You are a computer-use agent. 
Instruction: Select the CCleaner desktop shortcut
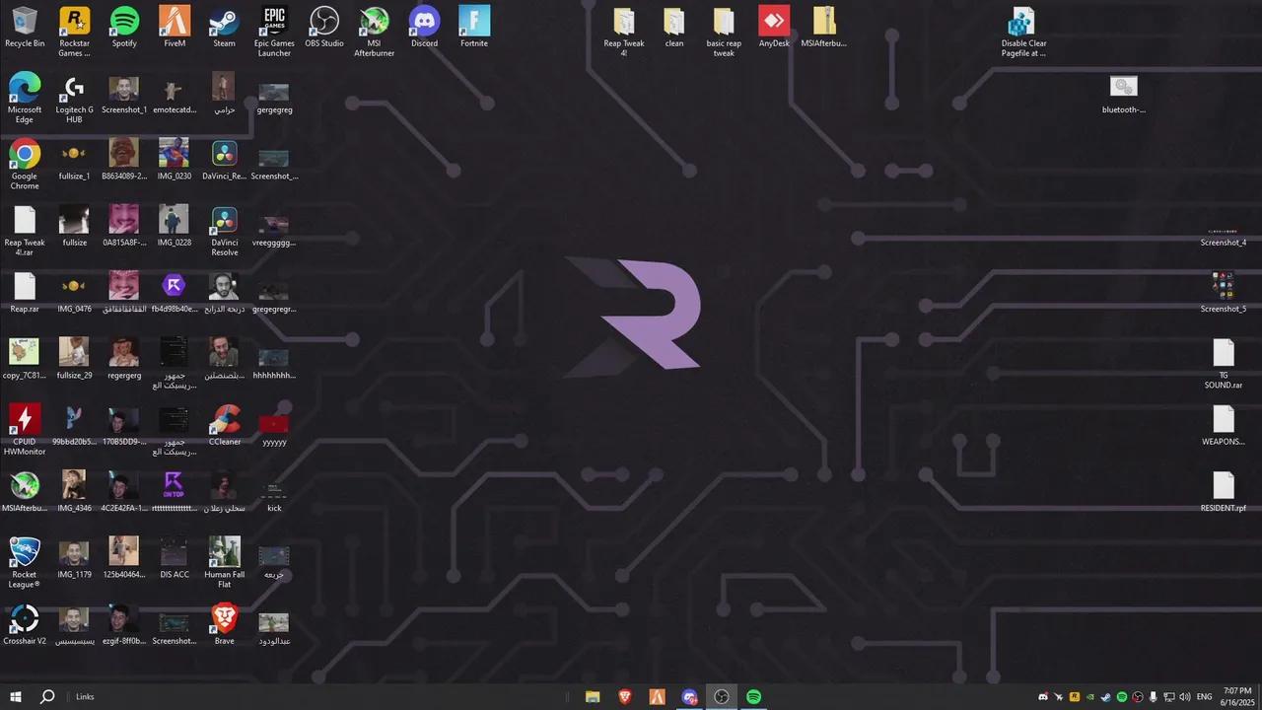(x=224, y=425)
